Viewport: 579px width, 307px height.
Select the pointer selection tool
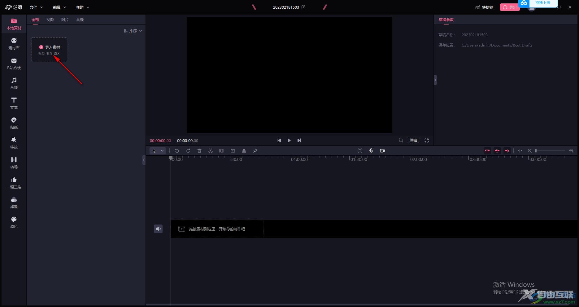click(x=154, y=151)
